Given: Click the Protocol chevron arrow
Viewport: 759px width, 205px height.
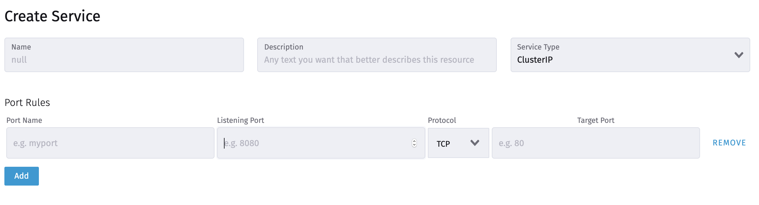Looking at the screenshot, I should 475,143.
